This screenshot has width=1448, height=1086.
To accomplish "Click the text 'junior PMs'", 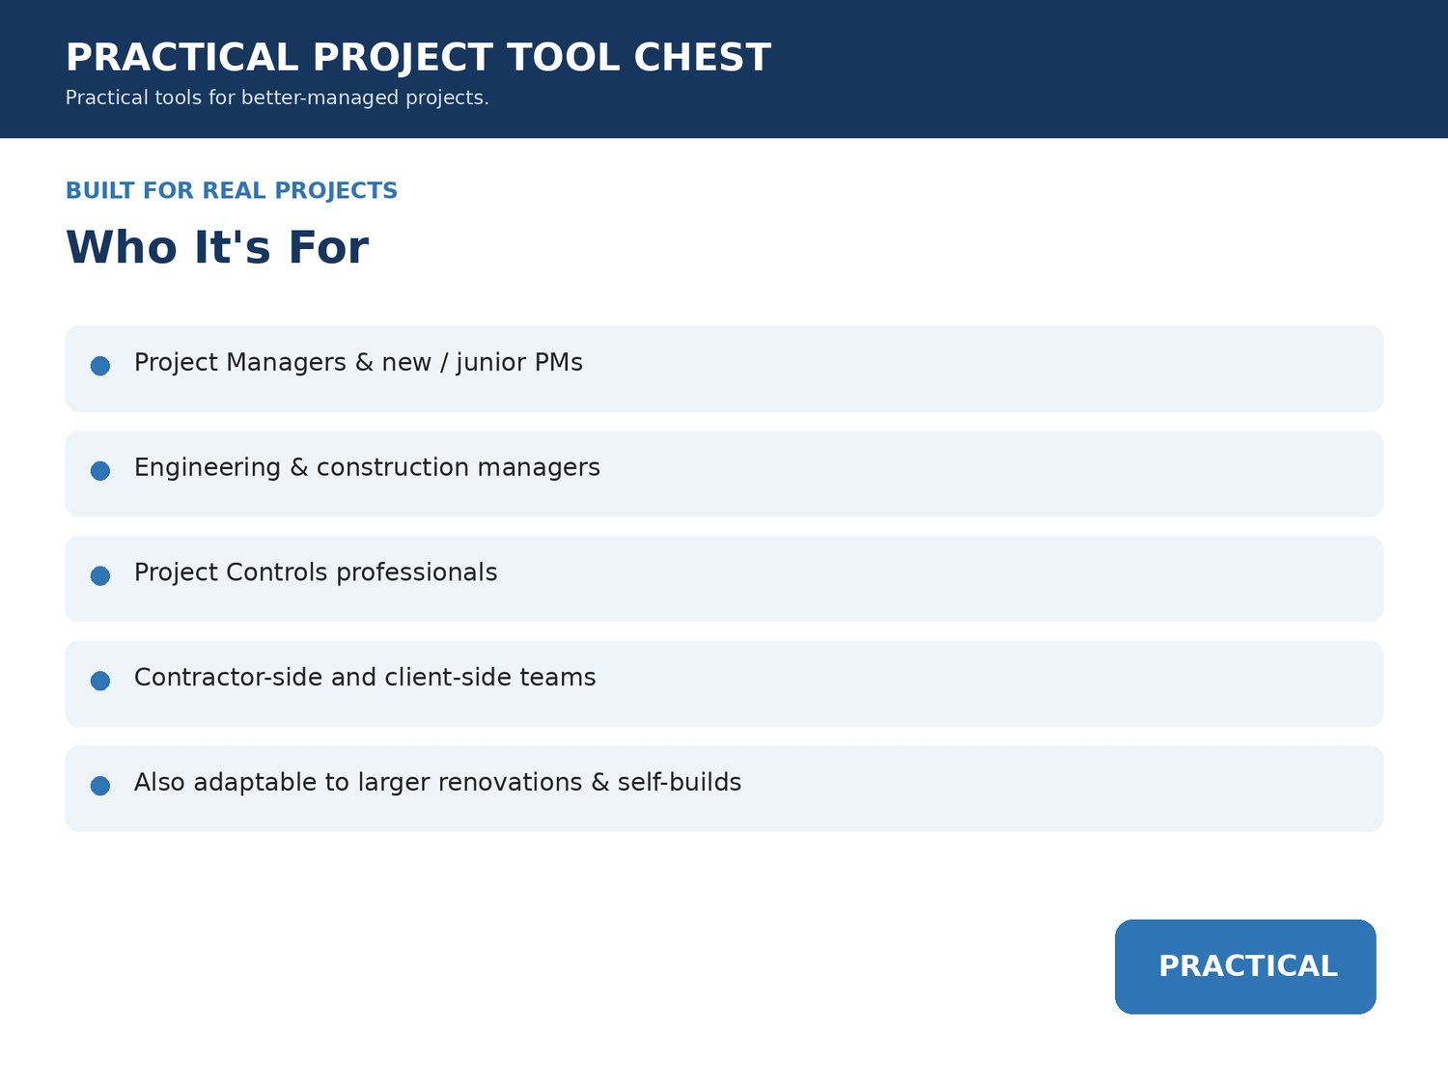I will pyautogui.click(x=519, y=363).
